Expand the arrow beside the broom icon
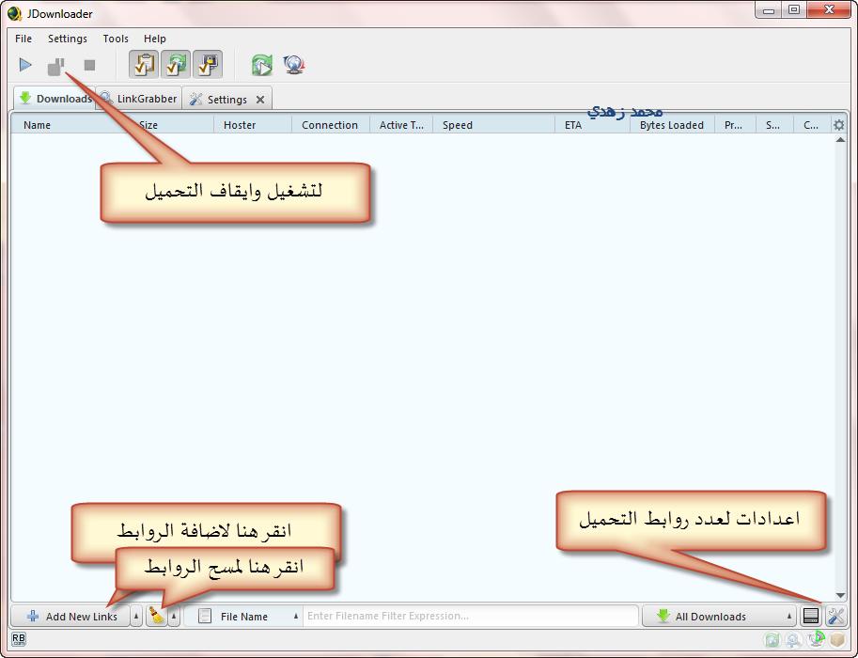858x658 pixels. 174,617
